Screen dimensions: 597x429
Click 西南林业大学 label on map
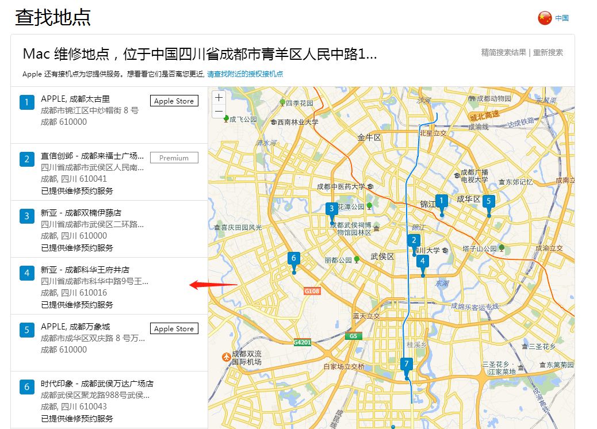298,122
